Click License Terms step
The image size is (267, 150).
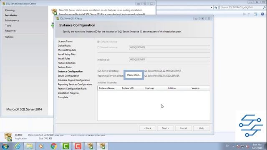point(65,42)
